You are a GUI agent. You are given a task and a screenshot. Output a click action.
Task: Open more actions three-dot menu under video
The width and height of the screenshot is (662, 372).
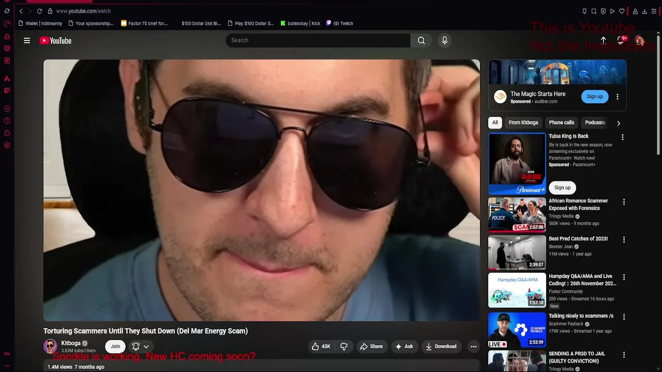tap(473, 347)
